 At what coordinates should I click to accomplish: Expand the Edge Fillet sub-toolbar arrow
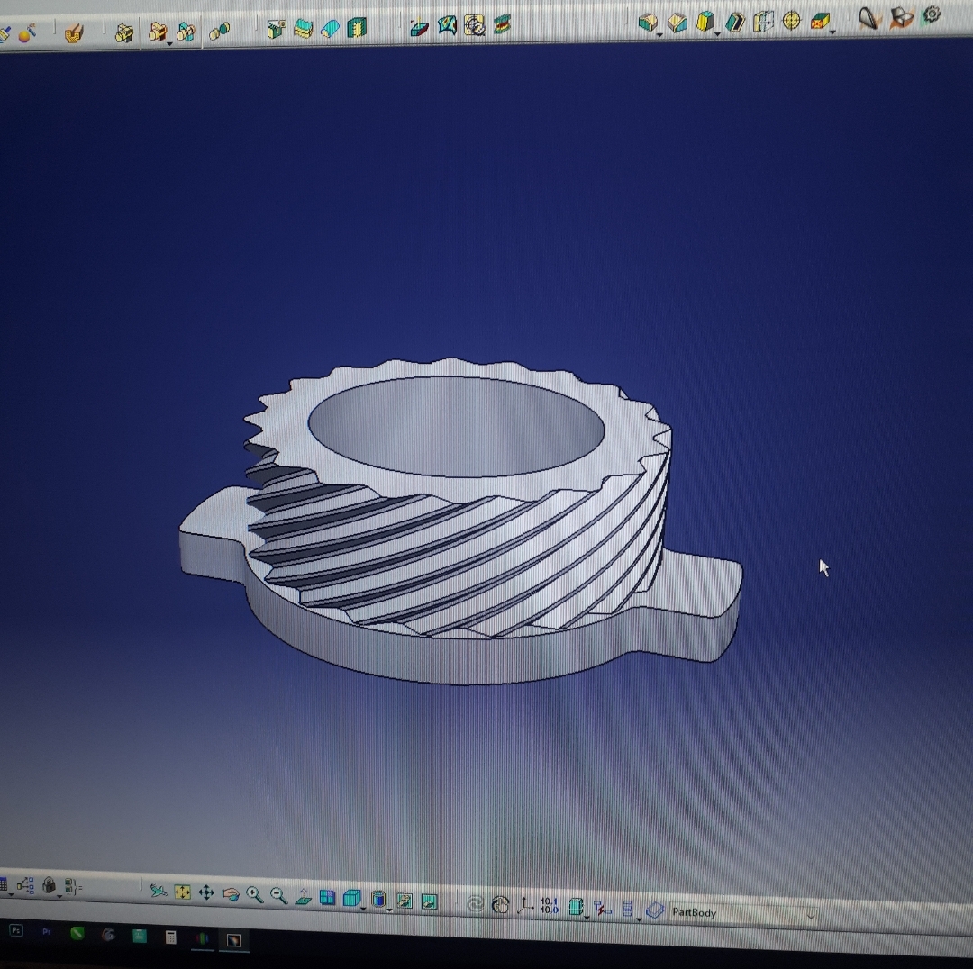(659, 35)
